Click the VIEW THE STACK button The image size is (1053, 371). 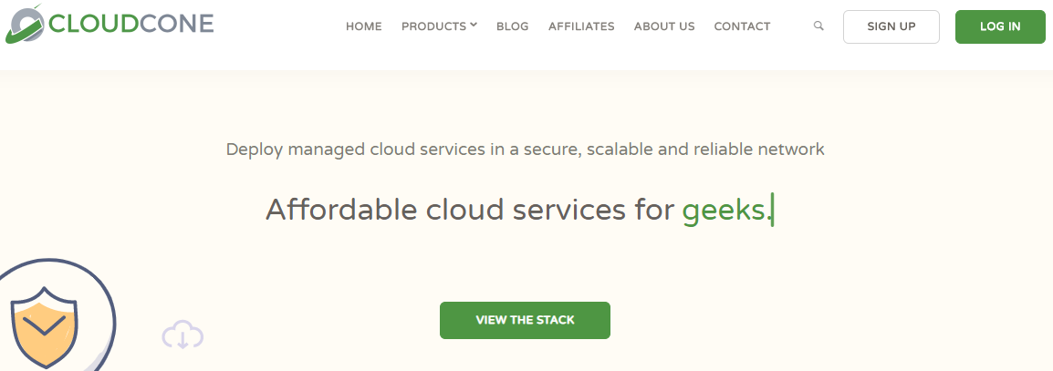click(x=526, y=320)
